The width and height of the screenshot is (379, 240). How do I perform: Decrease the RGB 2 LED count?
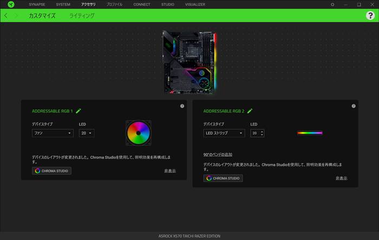click(262, 135)
